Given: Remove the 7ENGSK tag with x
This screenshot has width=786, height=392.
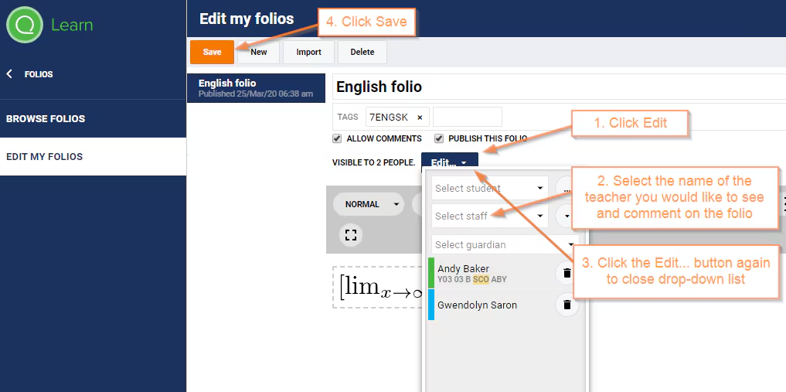Looking at the screenshot, I should click(x=420, y=118).
